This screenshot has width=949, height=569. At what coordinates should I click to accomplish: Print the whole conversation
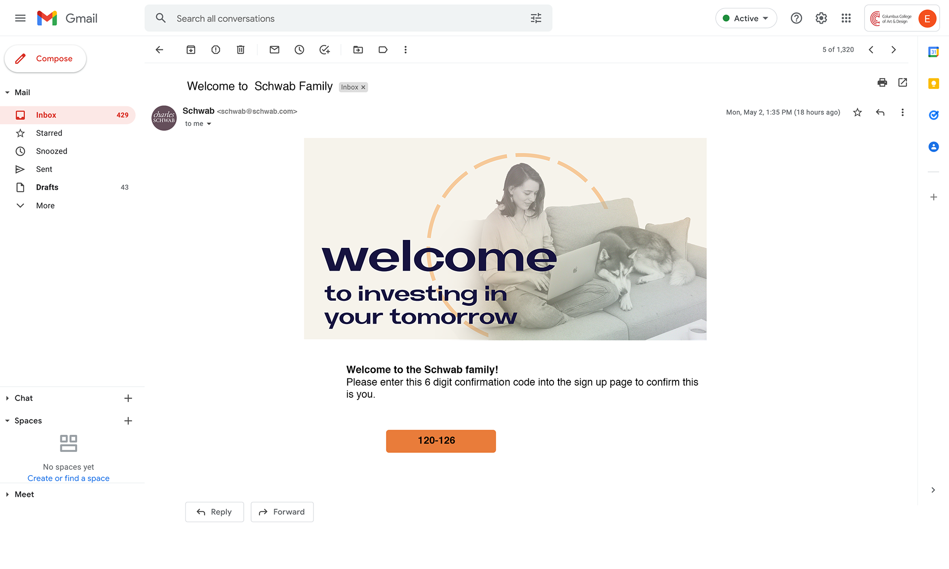click(882, 82)
